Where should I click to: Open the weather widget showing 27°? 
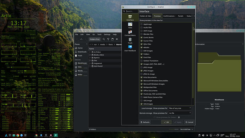220,136
